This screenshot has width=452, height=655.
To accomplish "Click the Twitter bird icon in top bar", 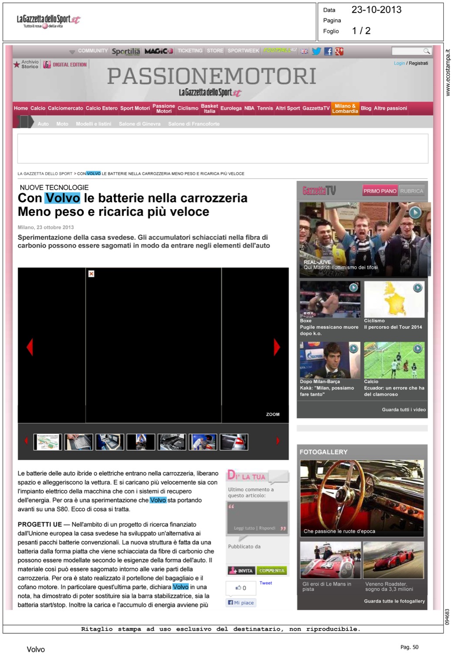I will tap(316, 51).
